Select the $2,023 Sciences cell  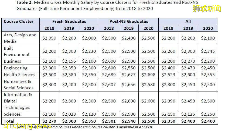(69, 114)
